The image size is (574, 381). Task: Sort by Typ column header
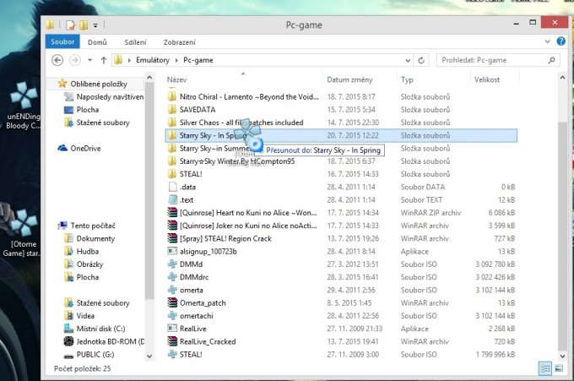407,79
